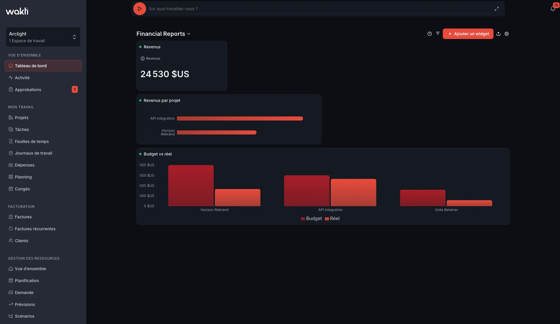This screenshot has height=324, width=560.
Task: Select the Revenus par projet widget title
Action: pos(162,100)
